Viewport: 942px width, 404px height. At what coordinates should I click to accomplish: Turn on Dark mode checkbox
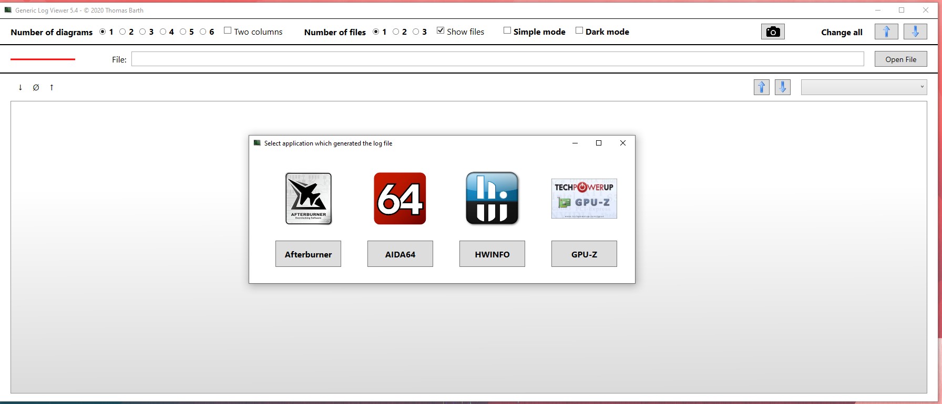click(x=579, y=30)
